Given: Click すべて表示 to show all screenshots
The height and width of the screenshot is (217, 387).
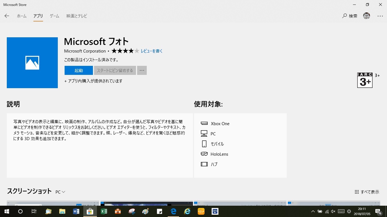Looking at the screenshot, I should 367,192.
